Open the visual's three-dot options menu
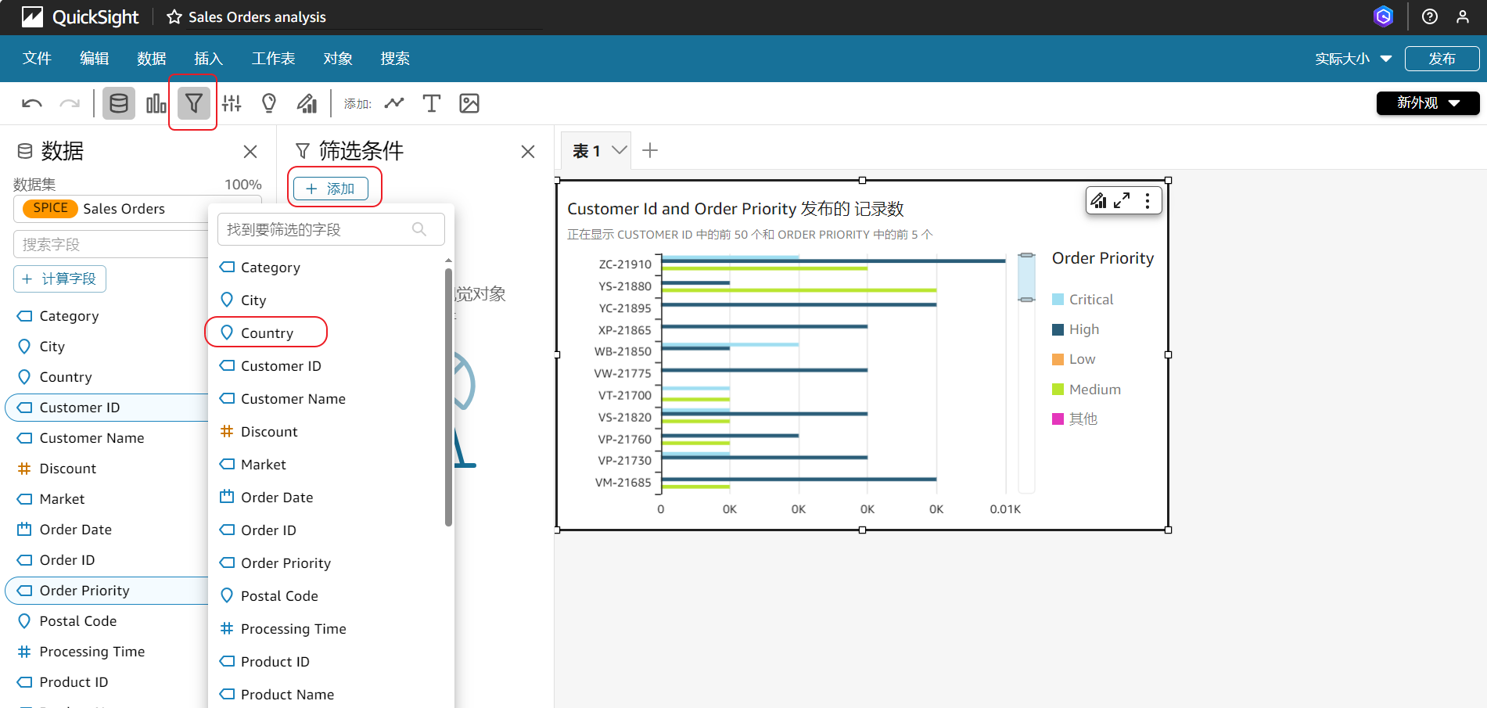 [x=1148, y=201]
